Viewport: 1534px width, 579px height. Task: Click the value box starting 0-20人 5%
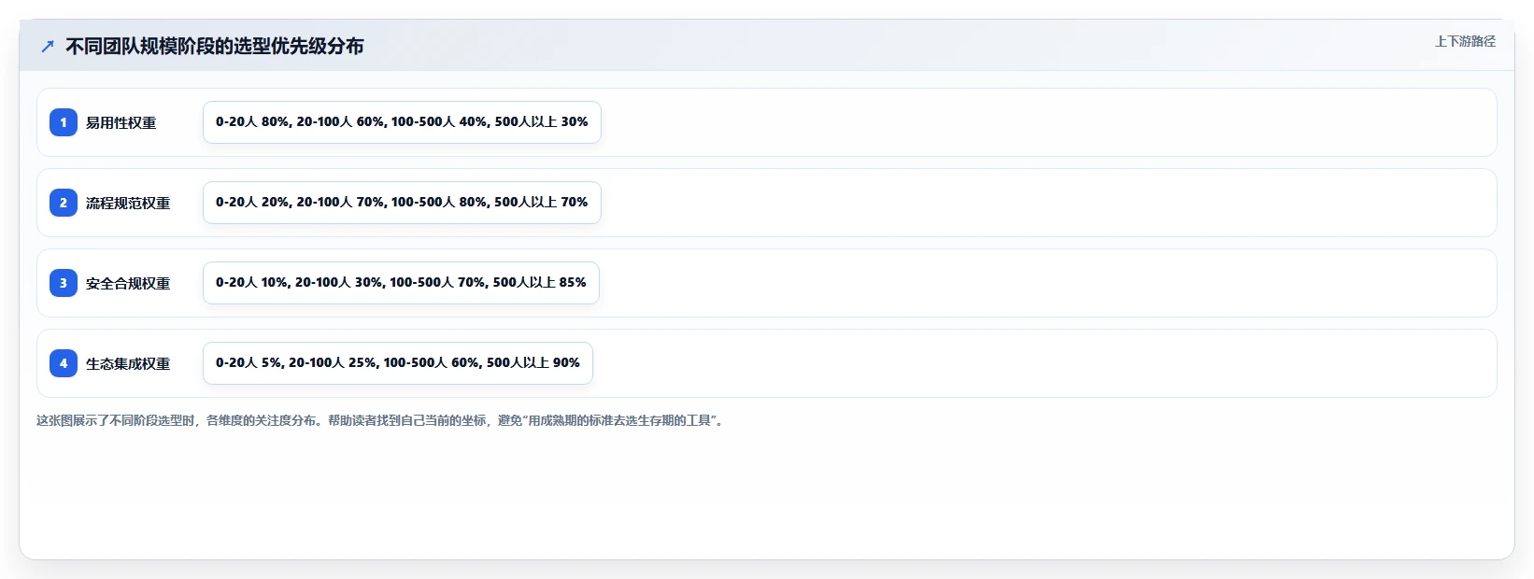coord(398,363)
